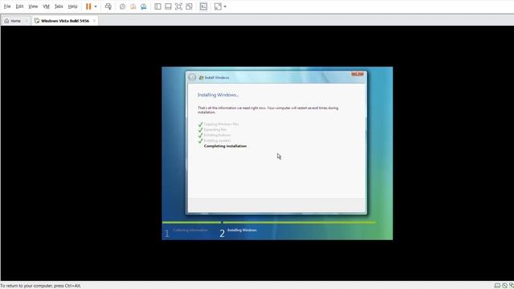Open the Tabs menu
514x289 pixels.
coord(59,6)
